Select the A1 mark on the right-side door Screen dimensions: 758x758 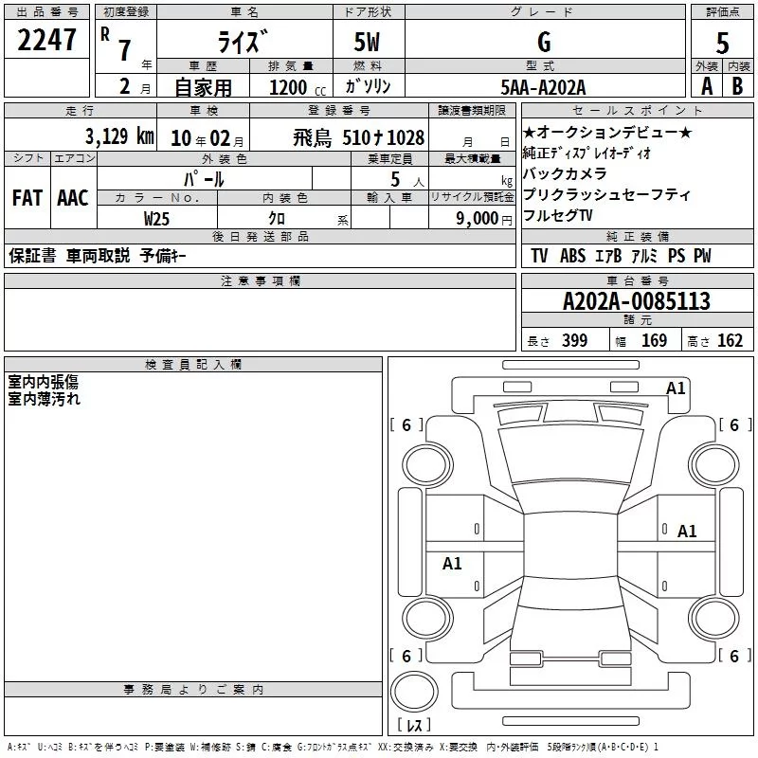coord(686,532)
